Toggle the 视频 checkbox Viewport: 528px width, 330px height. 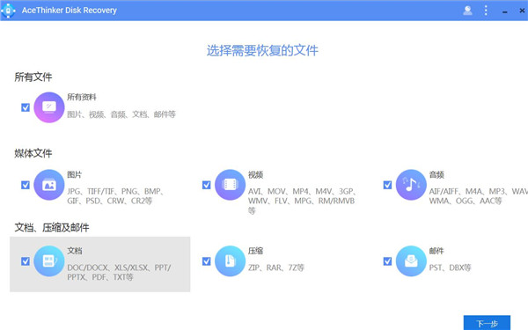click(x=207, y=185)
